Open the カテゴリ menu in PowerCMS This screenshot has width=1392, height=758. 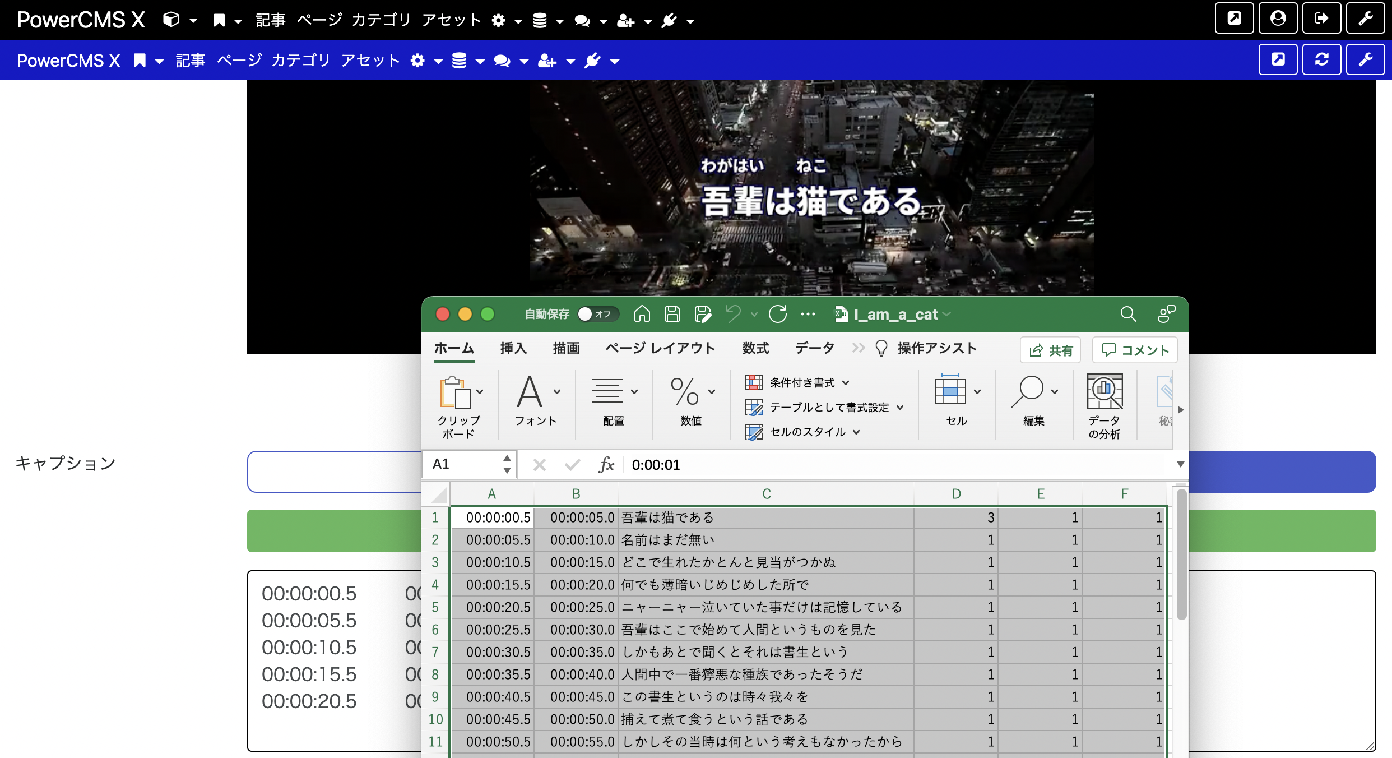point(381,19)
